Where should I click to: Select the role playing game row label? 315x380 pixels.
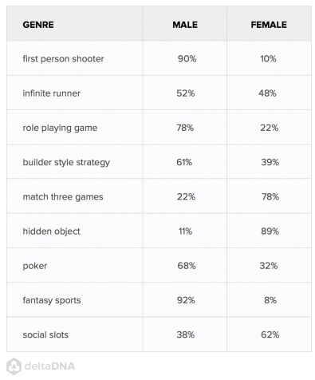(x=60, y=128)
